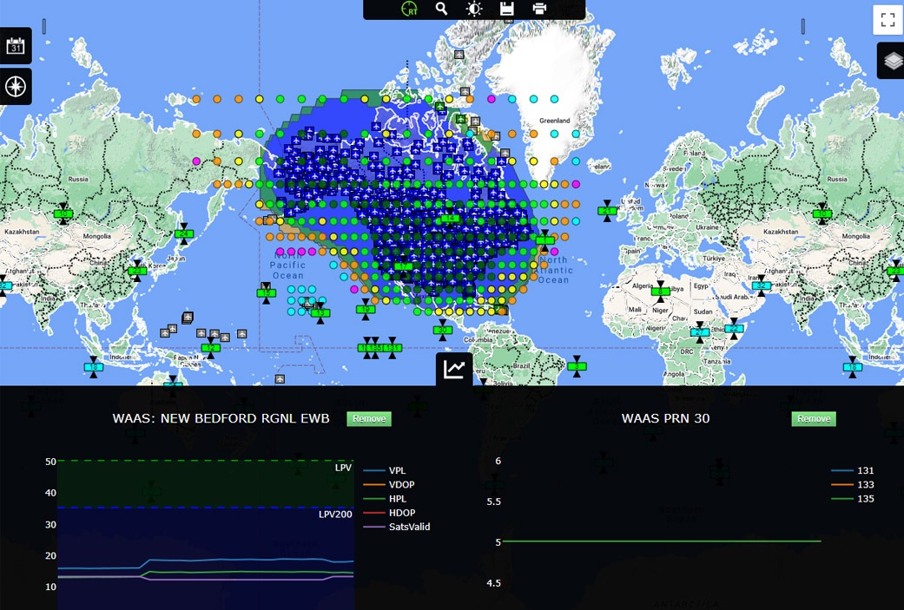The width and height of the screenshot is (904, 610).
Task: Click the green line in PRN 30 chart
Action: [x=660, y=541]
